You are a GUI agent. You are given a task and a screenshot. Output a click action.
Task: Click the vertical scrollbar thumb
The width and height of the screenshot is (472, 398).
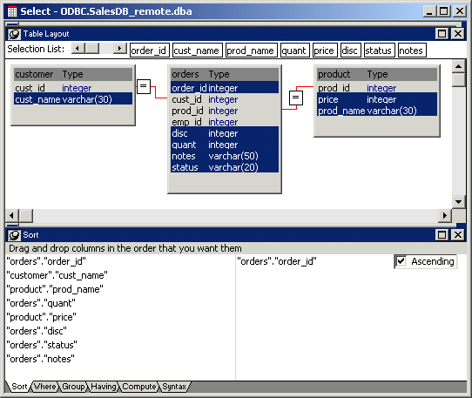459,80
